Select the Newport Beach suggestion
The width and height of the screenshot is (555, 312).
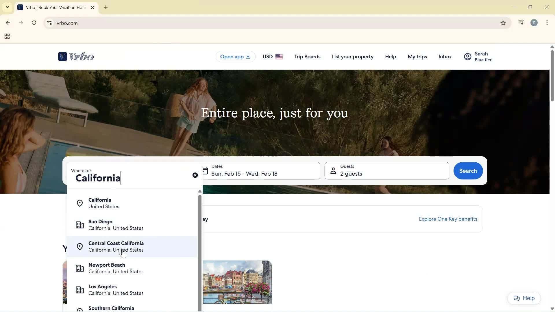pyautogui.click(x=116, y=268)
